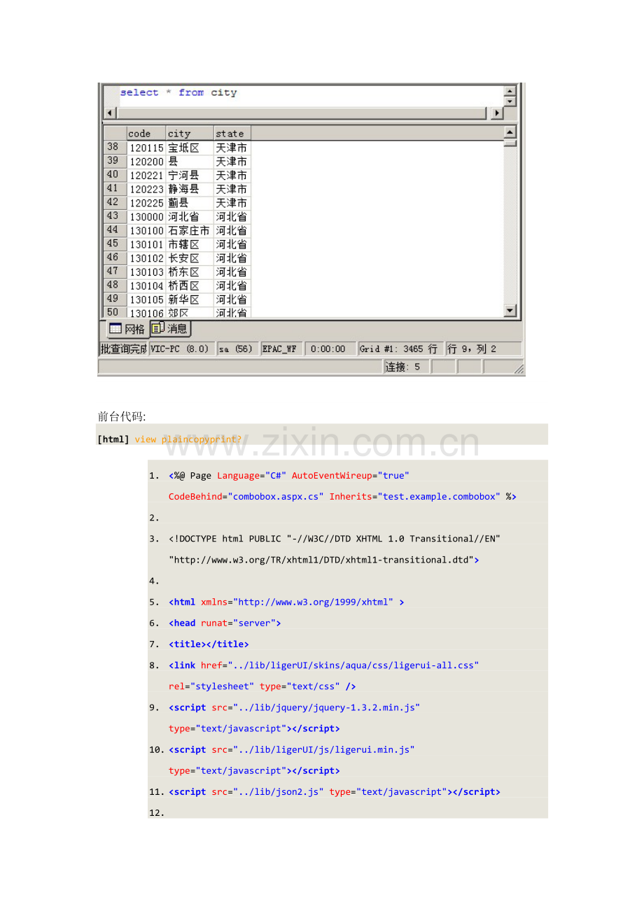The height and width of the screenshot is (911, 644).
Task: Click the text CodeBehind="combobox.aspx.cs"
Action: click(246, 497)
